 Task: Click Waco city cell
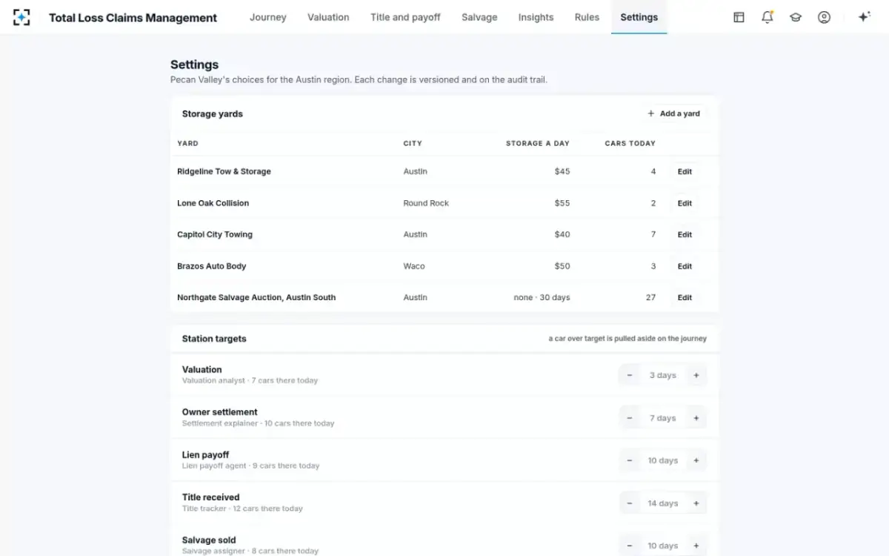pyautogui.click(x=413, y=266)
